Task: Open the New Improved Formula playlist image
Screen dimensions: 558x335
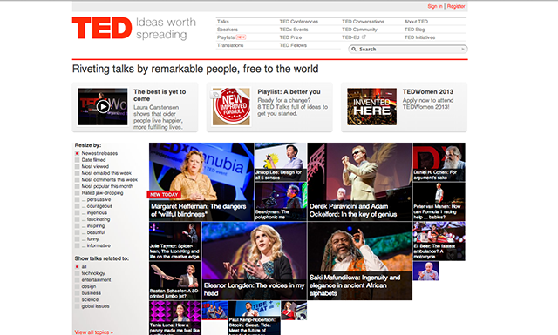Action: click(231, 106)
